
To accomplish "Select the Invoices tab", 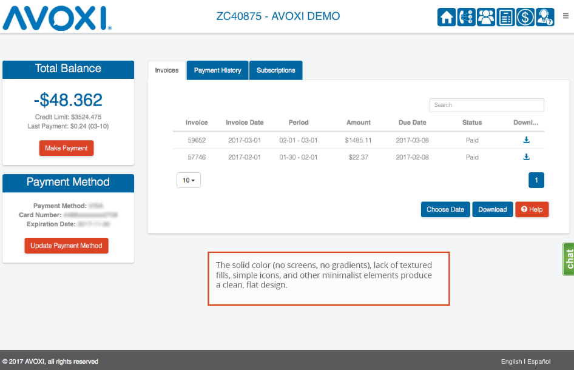I will point(167,70).
